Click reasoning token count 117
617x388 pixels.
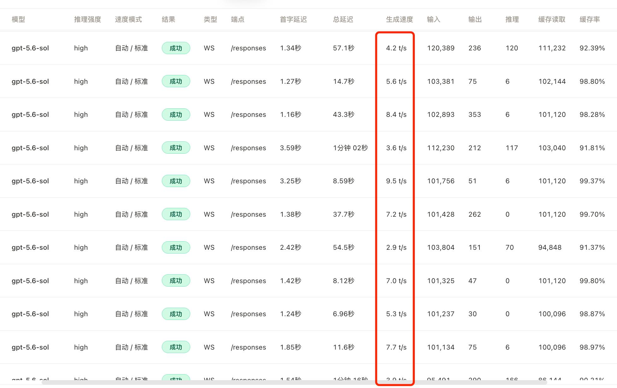pos(512,148)
